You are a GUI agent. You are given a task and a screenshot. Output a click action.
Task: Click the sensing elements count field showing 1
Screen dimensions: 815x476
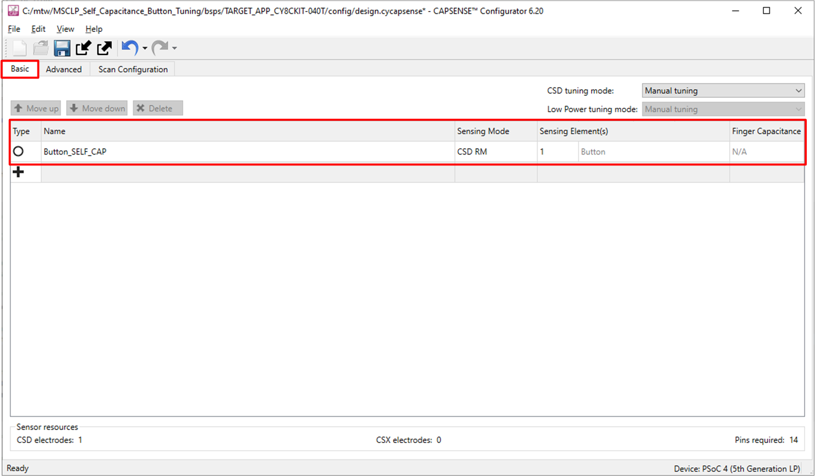pyautogui.click(x=558, y=152)
